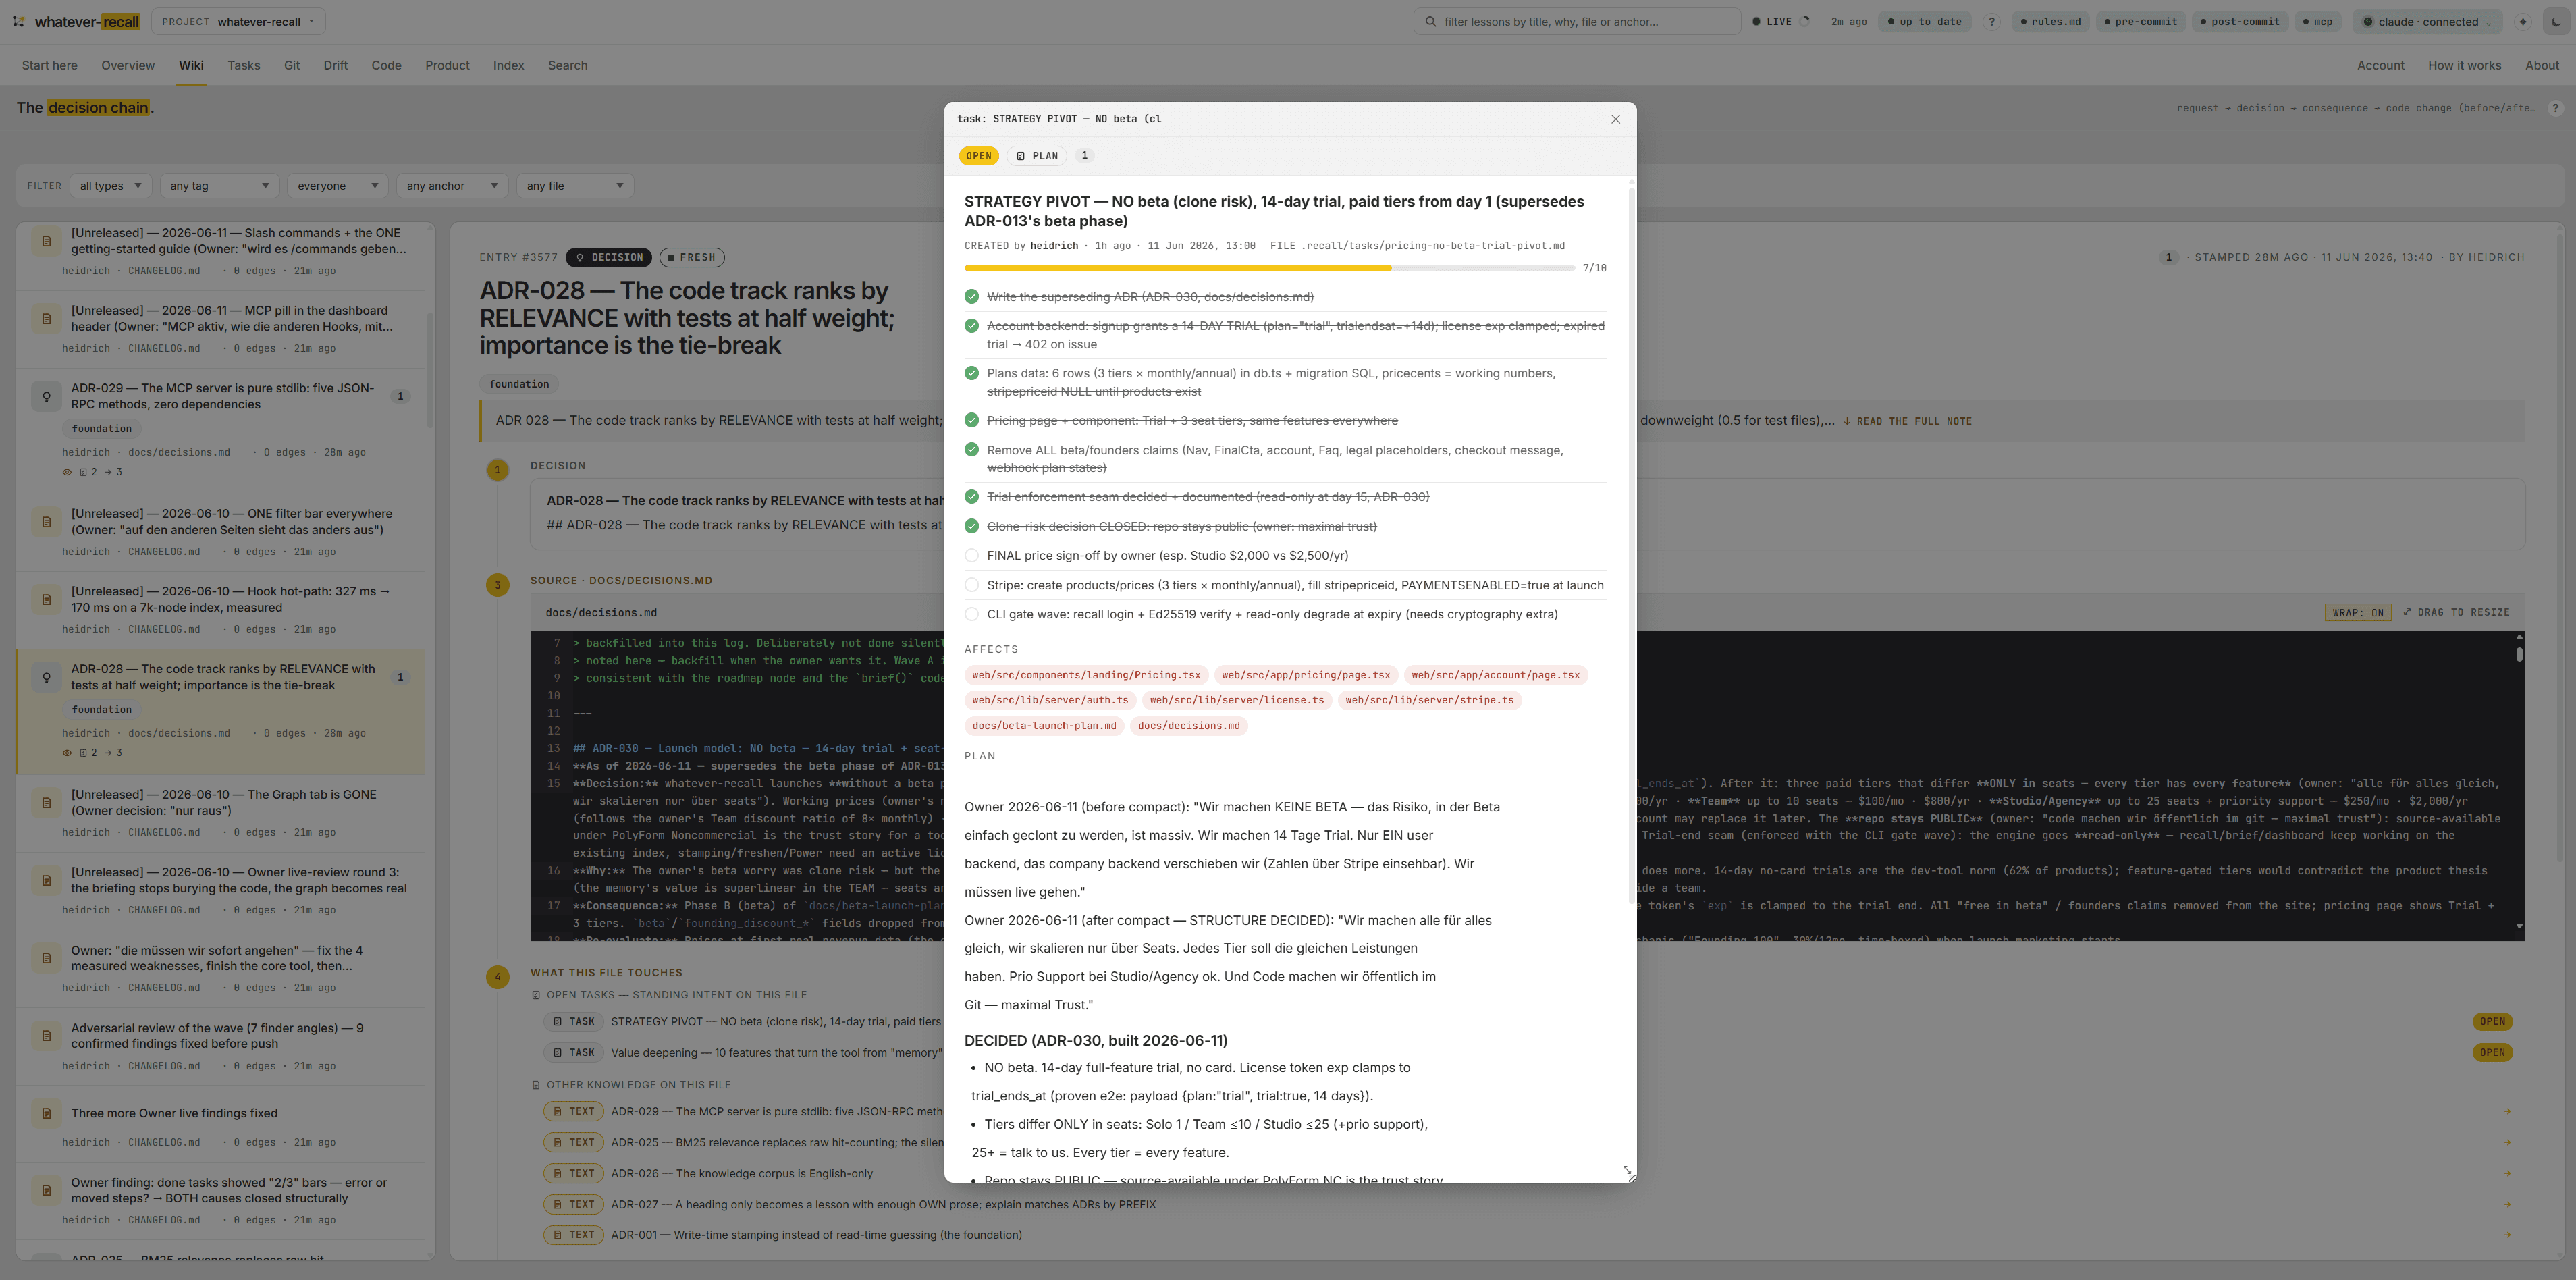Click the step 4 WHAT THIS FILE TOUCHES marker

[x=497, y=976]
